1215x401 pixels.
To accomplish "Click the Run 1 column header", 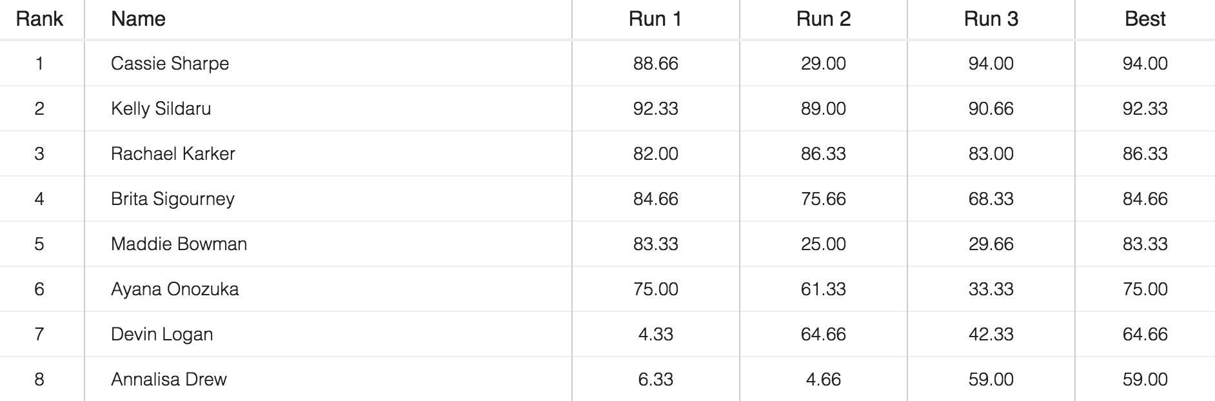I will (x=655, y=19).
